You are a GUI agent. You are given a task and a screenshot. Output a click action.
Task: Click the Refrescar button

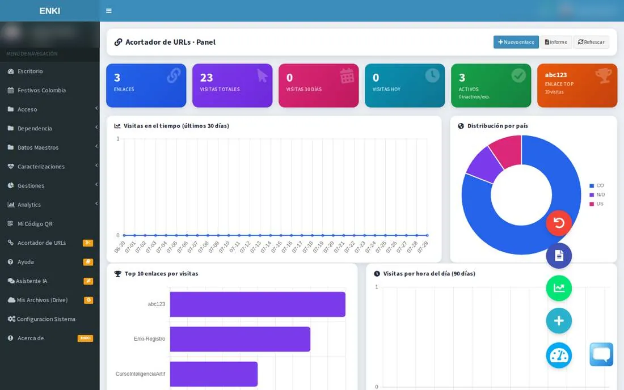click(x=591, y=42)
